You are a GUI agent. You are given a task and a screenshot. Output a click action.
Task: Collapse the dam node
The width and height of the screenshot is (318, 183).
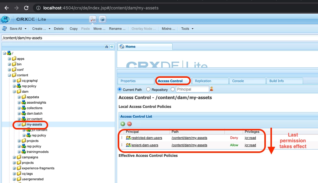[x=14, y=91]
